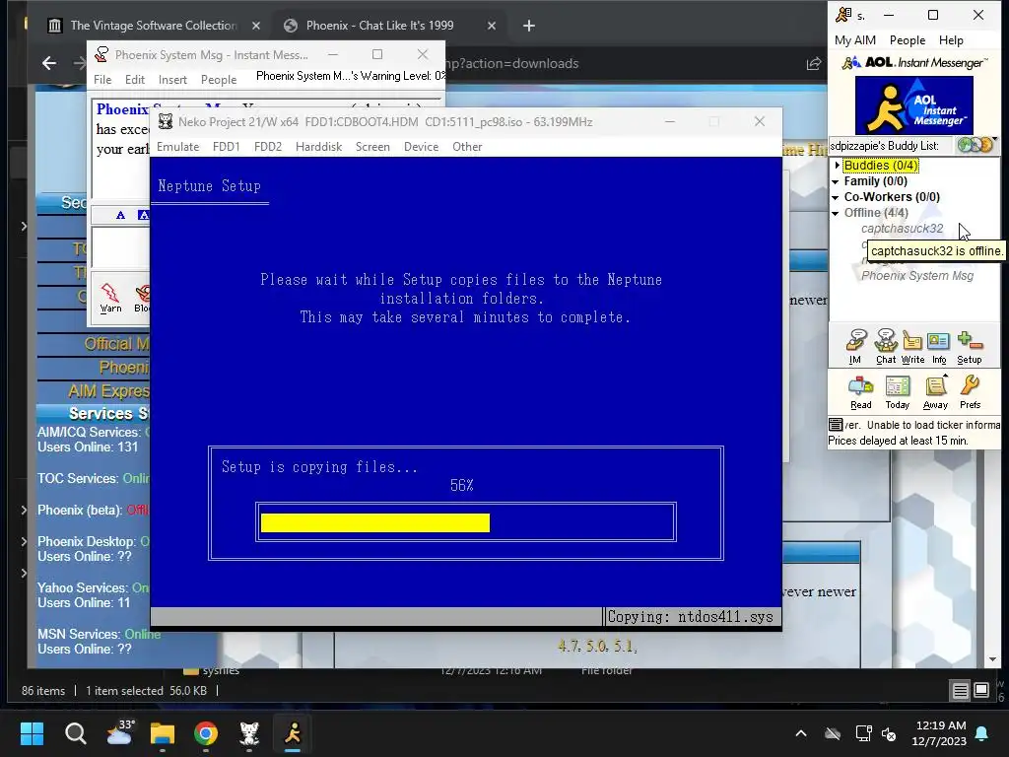Close The Vintage Software Collection tab
The width and height of the screenshot is (1009, 757).
pyautogui.click(x=256, y=26)
